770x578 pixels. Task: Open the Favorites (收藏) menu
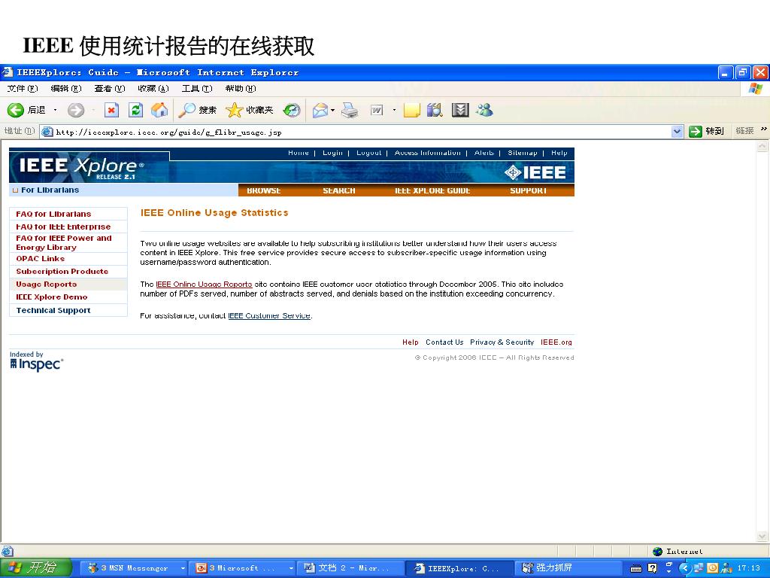click(153, 89)
